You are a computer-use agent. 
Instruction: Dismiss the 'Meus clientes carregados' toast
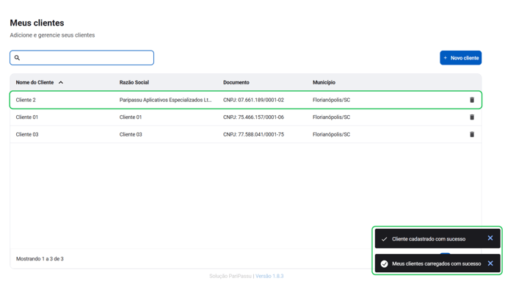[x=490, y=263]
